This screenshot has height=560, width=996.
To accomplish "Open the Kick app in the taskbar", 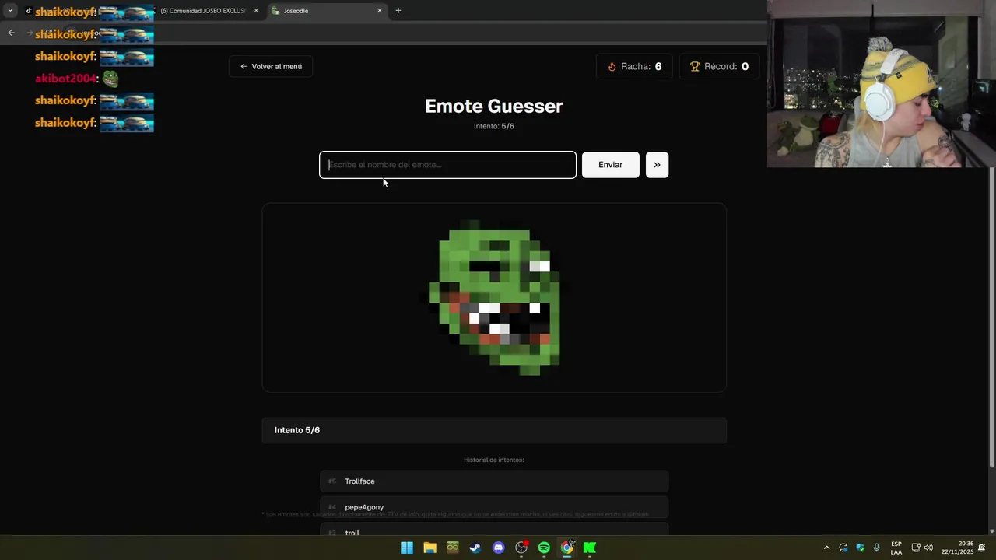I will click(590, 548).
